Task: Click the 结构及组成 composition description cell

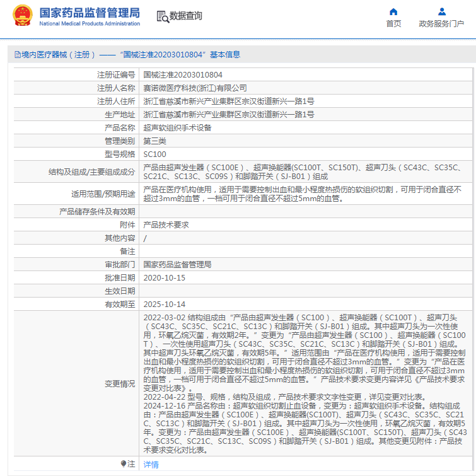Action: (x=306, y=172)
